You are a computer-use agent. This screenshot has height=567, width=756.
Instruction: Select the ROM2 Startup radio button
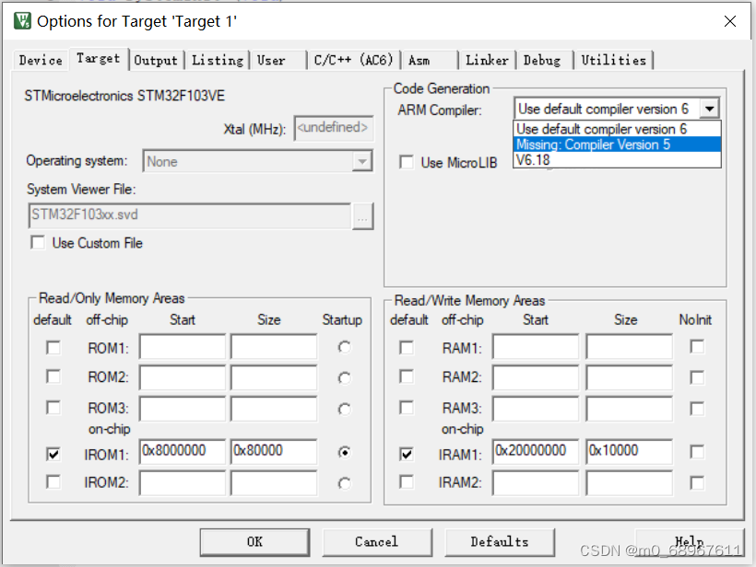(x=344, y=378)
